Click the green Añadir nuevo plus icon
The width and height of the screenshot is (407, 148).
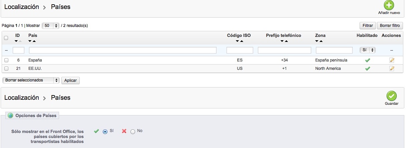point(389,6)
